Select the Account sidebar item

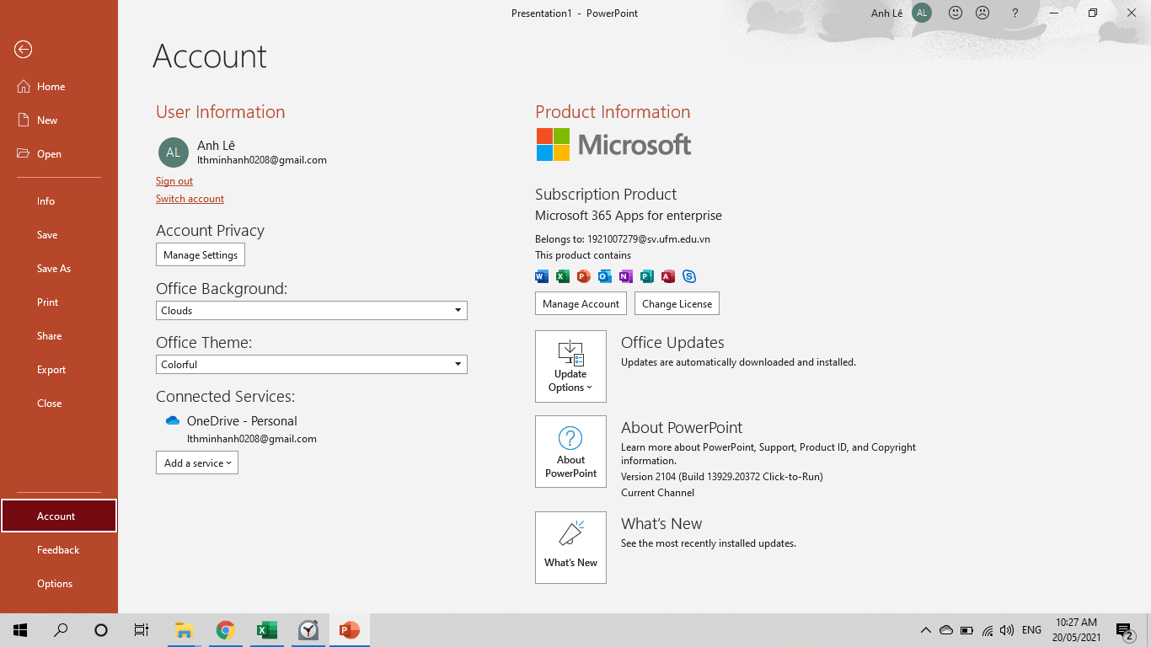pyautogui.click(x=59, y=516)
